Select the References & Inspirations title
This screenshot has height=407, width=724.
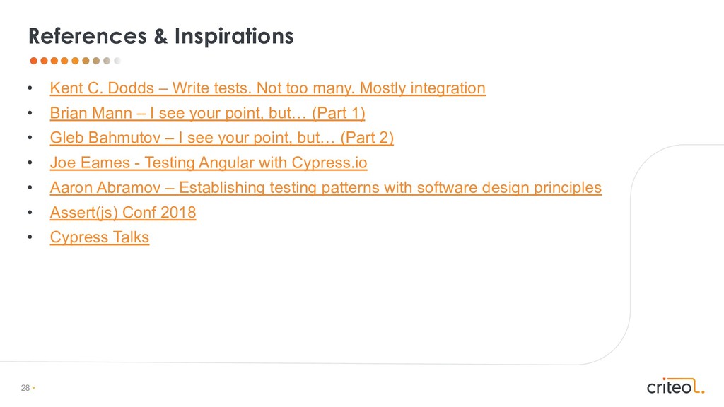point(160,35)
